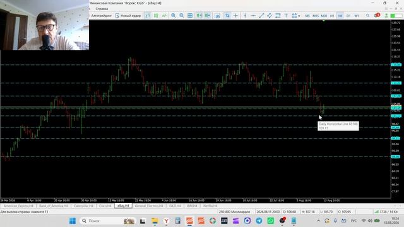This screenshot has width=404, height=227.
Task: Open File Explorer from taskbar
Action: 155,221
